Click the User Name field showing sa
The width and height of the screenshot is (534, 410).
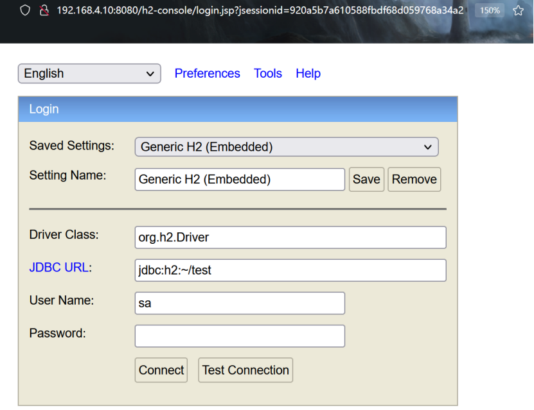click(239, 303)
